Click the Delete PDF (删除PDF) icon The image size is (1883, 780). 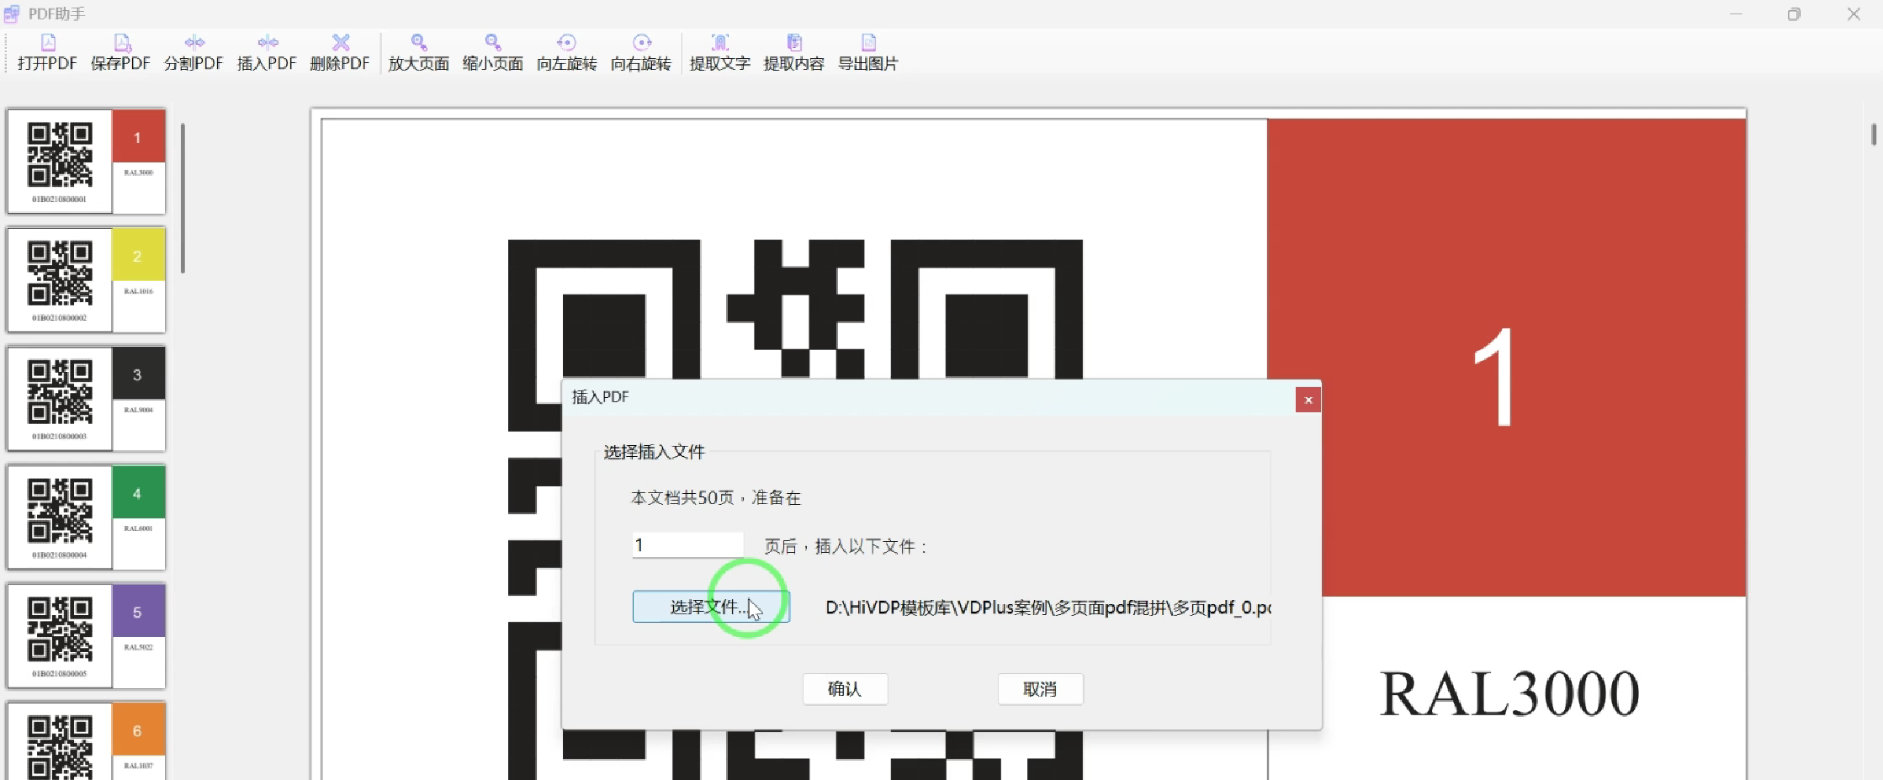point(340,52)
